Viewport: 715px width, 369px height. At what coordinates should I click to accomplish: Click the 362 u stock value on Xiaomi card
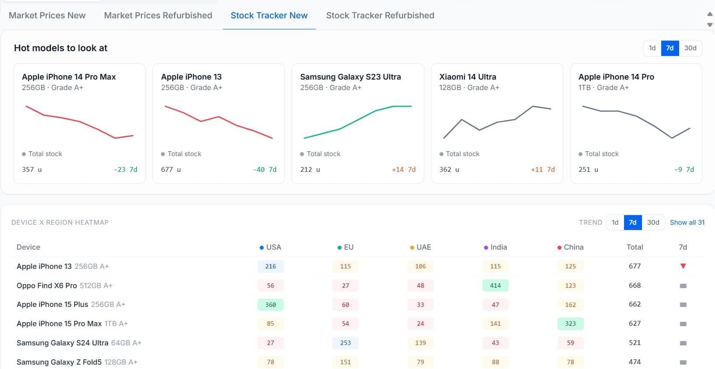[449, 170]
